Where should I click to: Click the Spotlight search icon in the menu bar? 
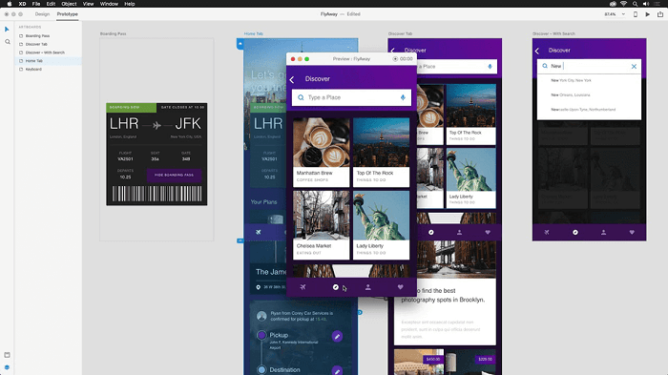(636, 4)
